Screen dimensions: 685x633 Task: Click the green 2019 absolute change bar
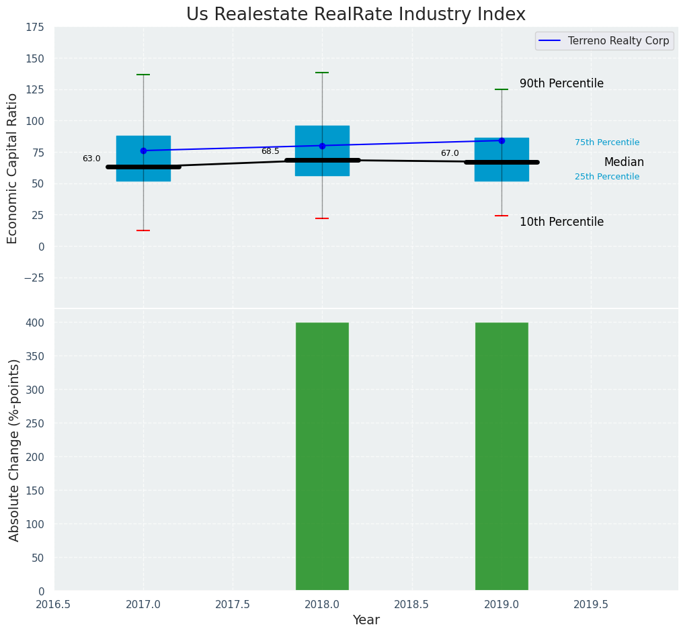[x=501, y=456]
